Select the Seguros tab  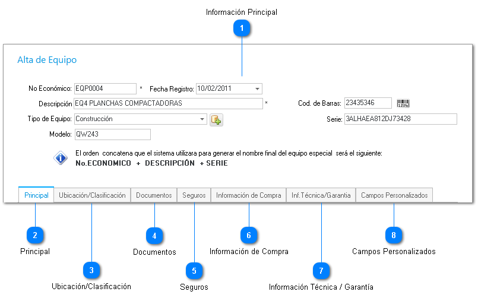pyautogui.click(x=194, y=195)
